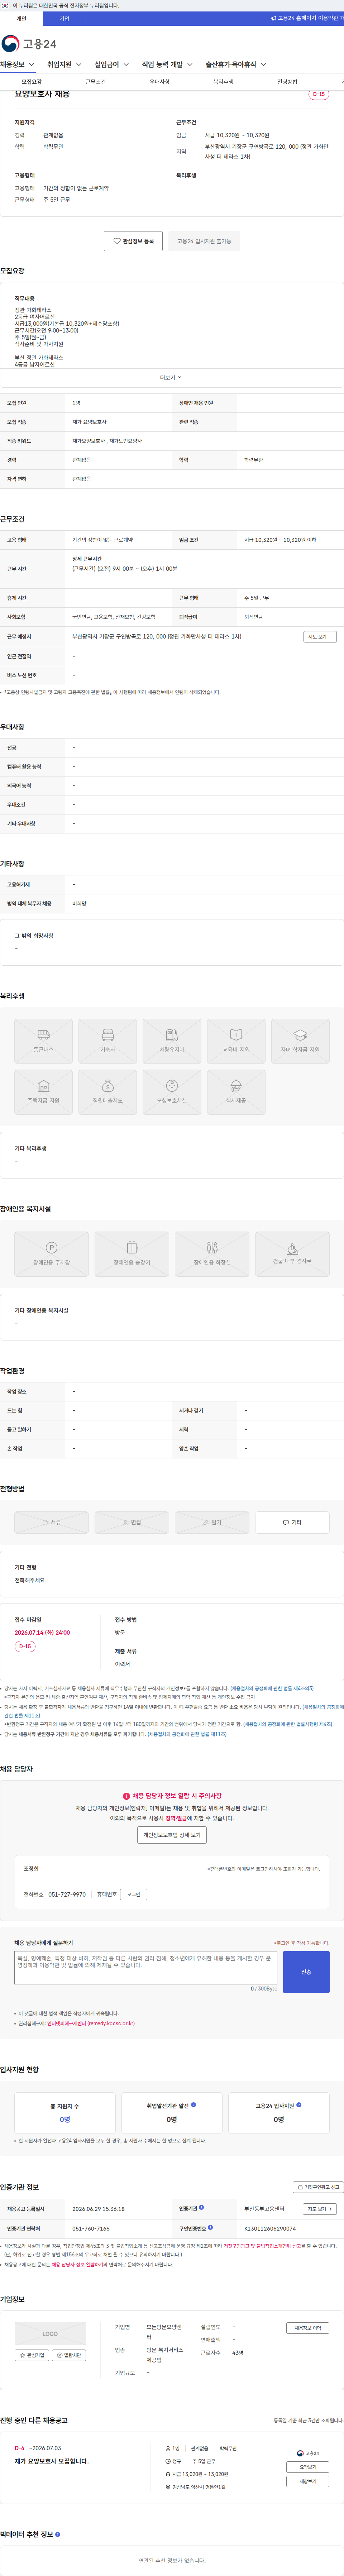Click the 고-면접 application method box
344x2576 pixels.
click(x=132, y=1522)
